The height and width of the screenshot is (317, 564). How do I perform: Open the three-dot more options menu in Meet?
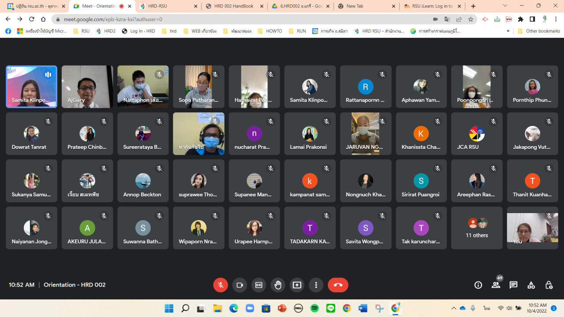(x=316, y=285)
